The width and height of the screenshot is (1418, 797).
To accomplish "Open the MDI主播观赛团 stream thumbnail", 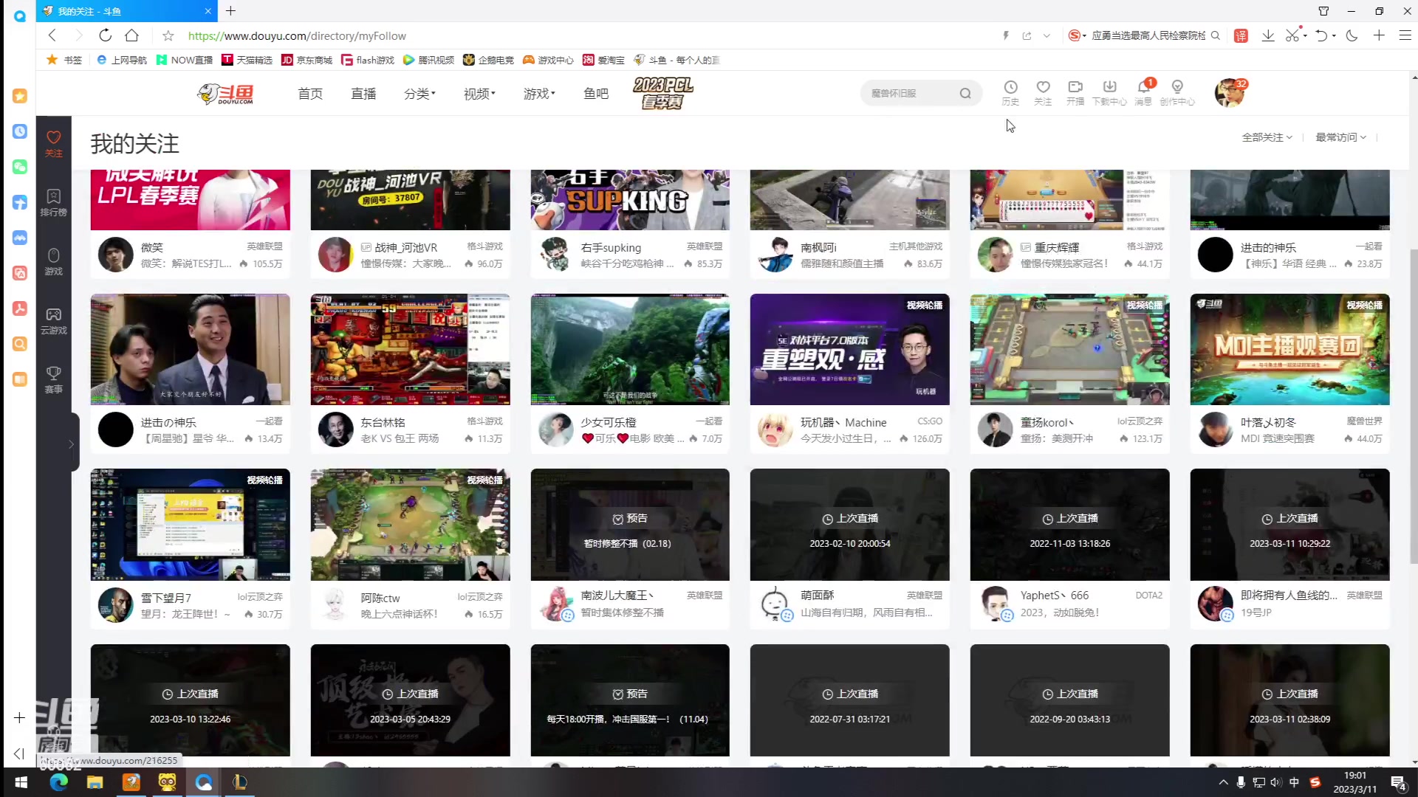I will click(x=1289, y=349).
